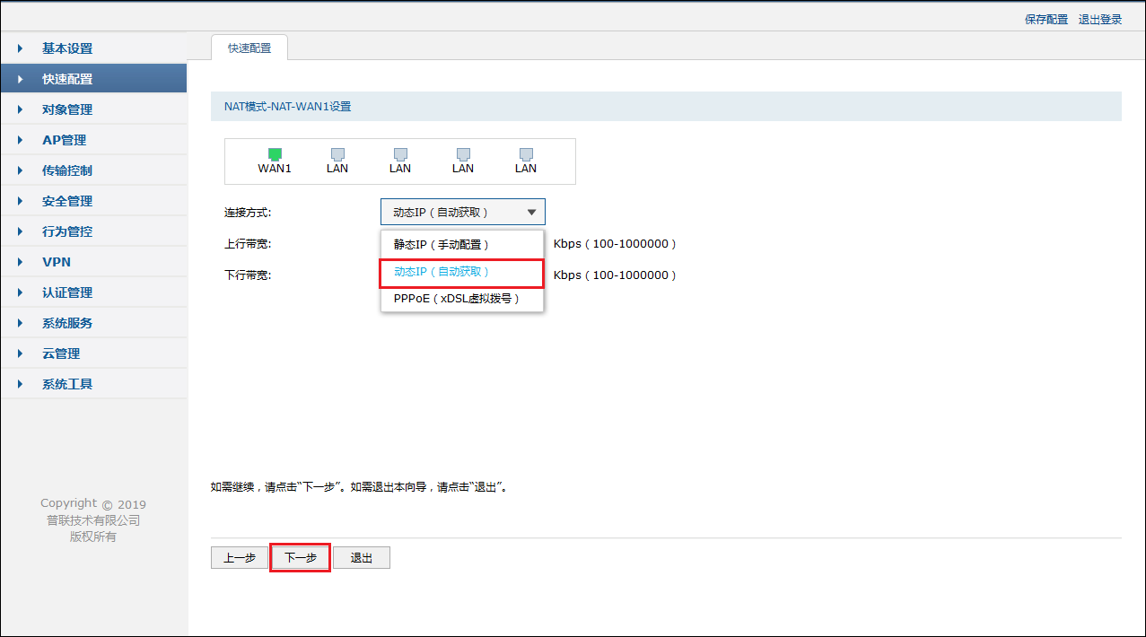Choose PPPoE（xDSL虚拟拨号）connection mode

tap(461, 299)
